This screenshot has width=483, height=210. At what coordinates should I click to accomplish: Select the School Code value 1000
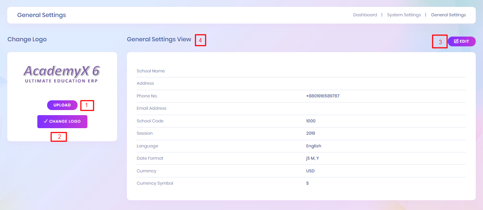[x=311, y=121]
